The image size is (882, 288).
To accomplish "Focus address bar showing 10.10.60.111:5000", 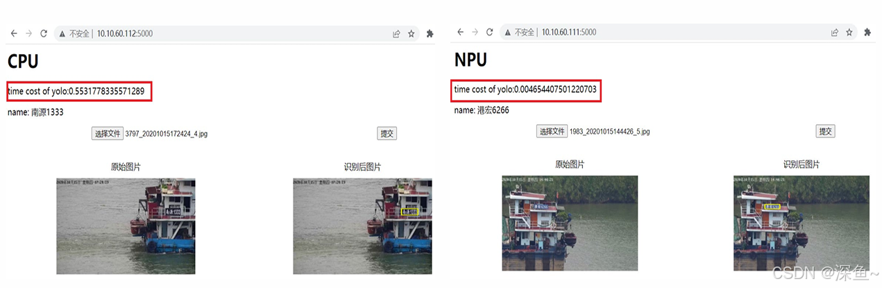I will pos(679,33).
